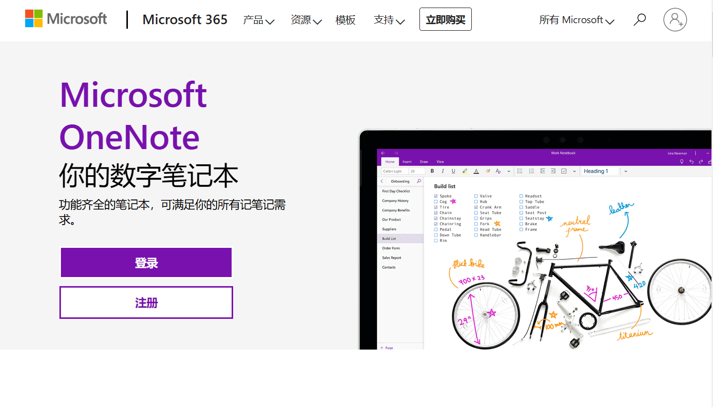Click the format painter brush icon
This screenshot has width=713, height=407.
coord(487,171)
